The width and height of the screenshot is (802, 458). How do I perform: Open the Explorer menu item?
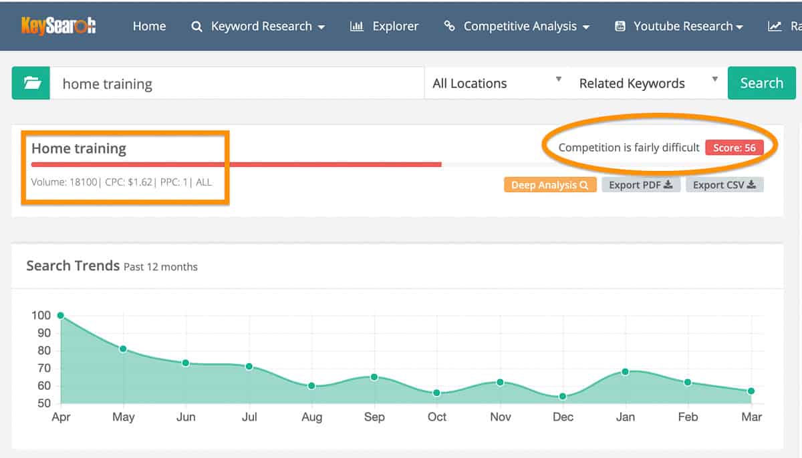(x=395, y=26)
